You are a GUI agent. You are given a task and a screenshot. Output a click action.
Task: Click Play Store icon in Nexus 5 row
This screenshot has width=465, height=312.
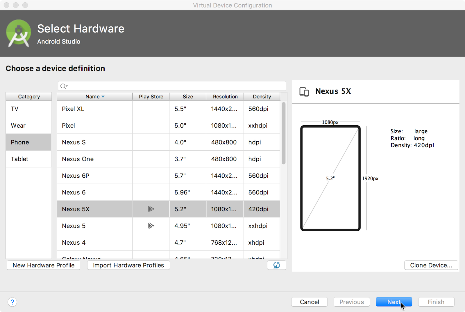click(151, 226)
